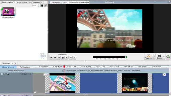Image resolution: width=171 pixels, height=96 pixels.
Task: Open FX on the gray gap segment
Action: (35, 92)
